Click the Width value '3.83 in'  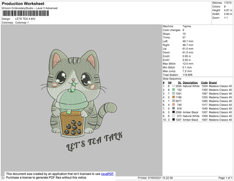click(x=228, y=14)
